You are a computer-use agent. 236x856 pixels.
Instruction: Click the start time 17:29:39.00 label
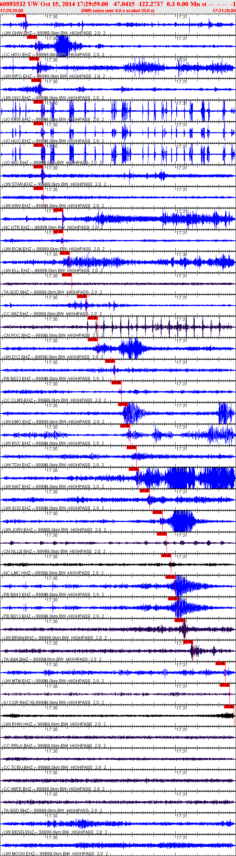tap(12, 11)
